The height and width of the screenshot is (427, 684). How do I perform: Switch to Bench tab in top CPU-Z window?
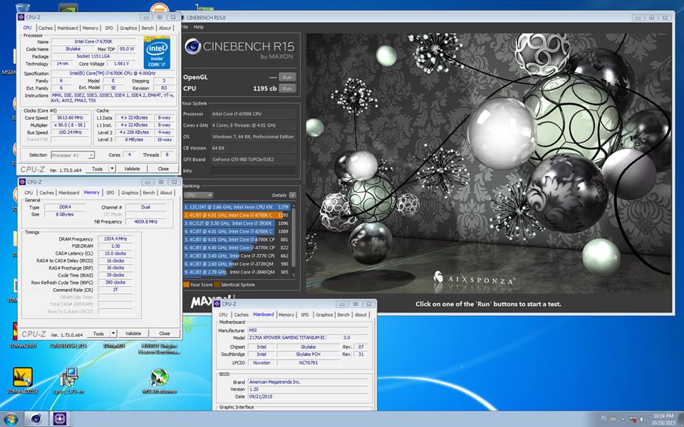point(147,28)
